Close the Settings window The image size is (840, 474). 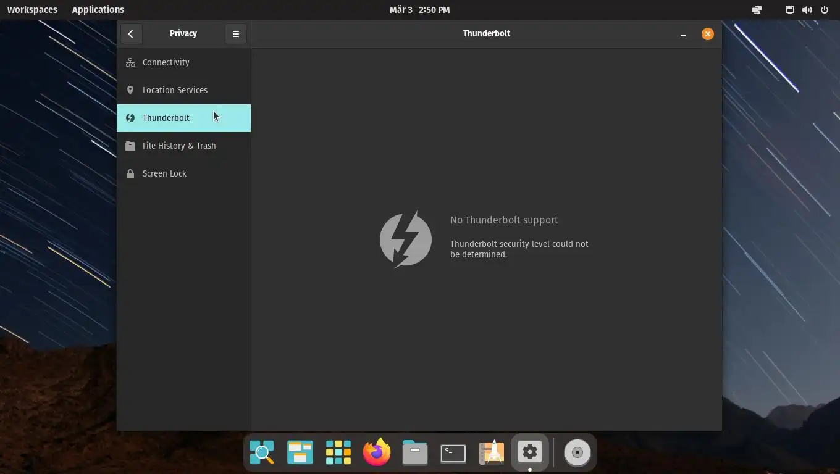coord(708,34)
